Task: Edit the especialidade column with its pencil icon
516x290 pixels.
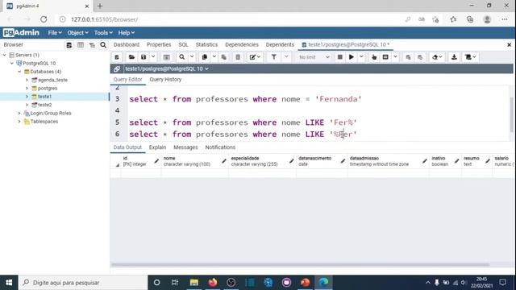Action: [291, 161]
